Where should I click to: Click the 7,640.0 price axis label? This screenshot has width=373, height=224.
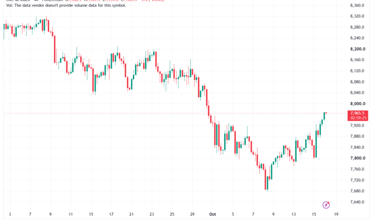357,202
